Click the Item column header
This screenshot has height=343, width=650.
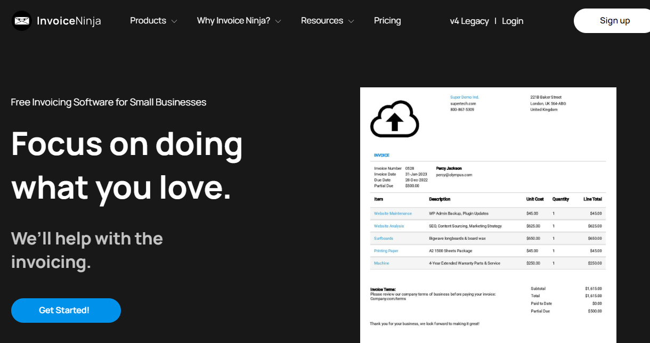point(378,199)
